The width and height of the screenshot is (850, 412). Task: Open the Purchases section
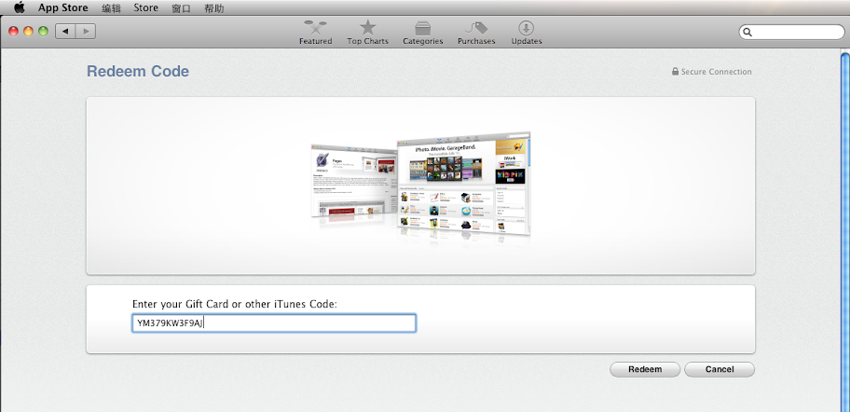(x=476, y=33)
